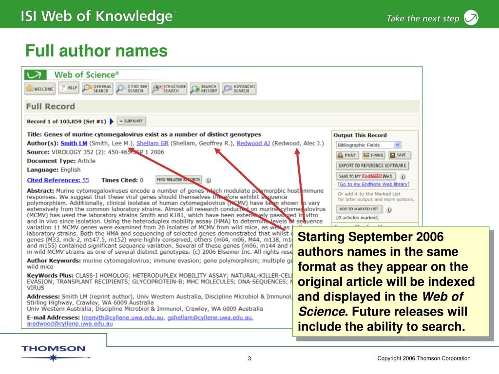Email gshellam@cyllene.uwa.edu.au
This screenshot has height=374, width=499.
pyautogui.click(x=210, y=318)
